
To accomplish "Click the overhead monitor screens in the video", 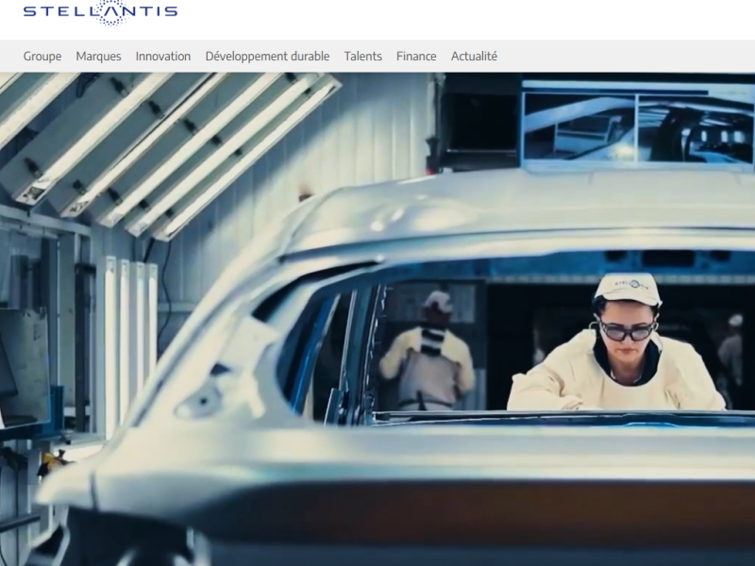I will pyautogui.click(x=638, y=126).
